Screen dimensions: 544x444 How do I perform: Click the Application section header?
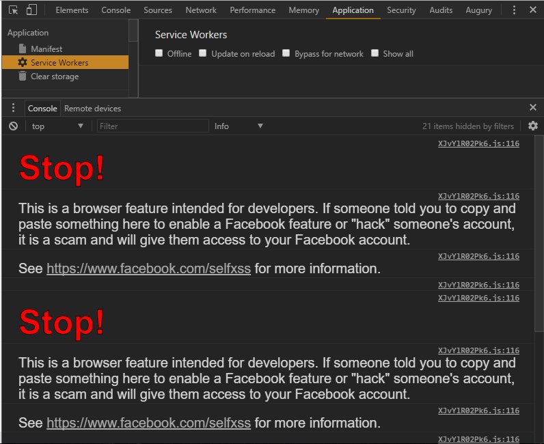click(28, 33)
